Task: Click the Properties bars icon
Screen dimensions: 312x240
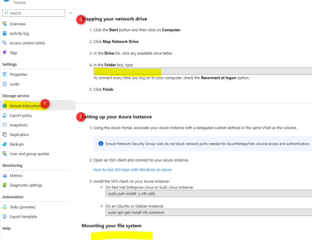Action: point(4,74)
